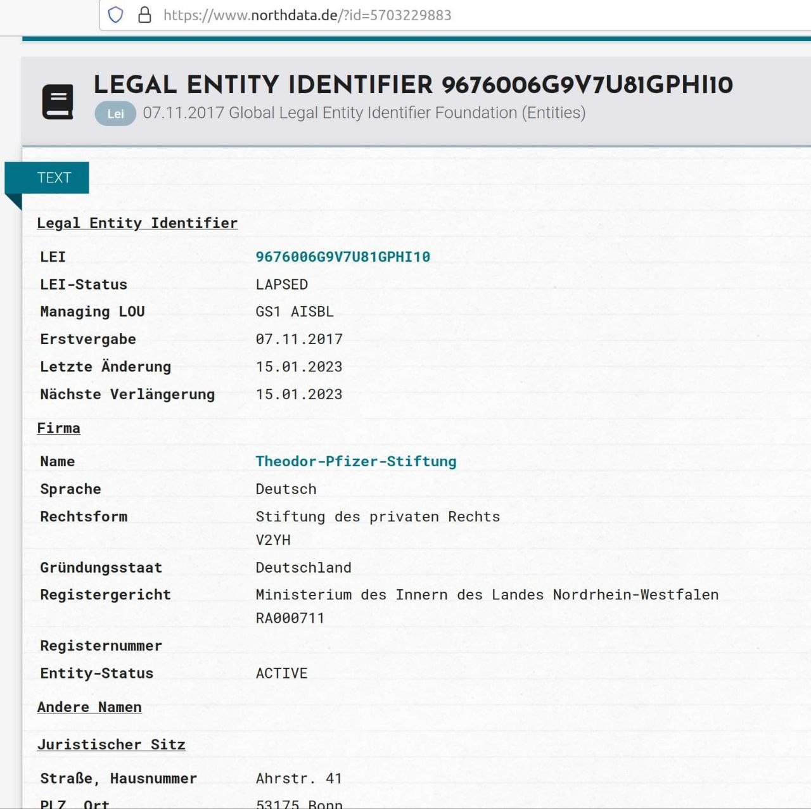Click the Erstvergabe date 07.11.2017

pos(299,339)
